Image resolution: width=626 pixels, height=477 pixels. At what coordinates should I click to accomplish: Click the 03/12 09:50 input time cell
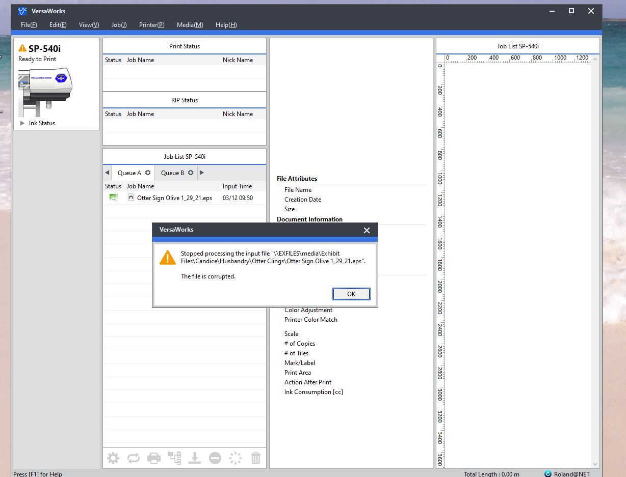click(x=238, y=198)
